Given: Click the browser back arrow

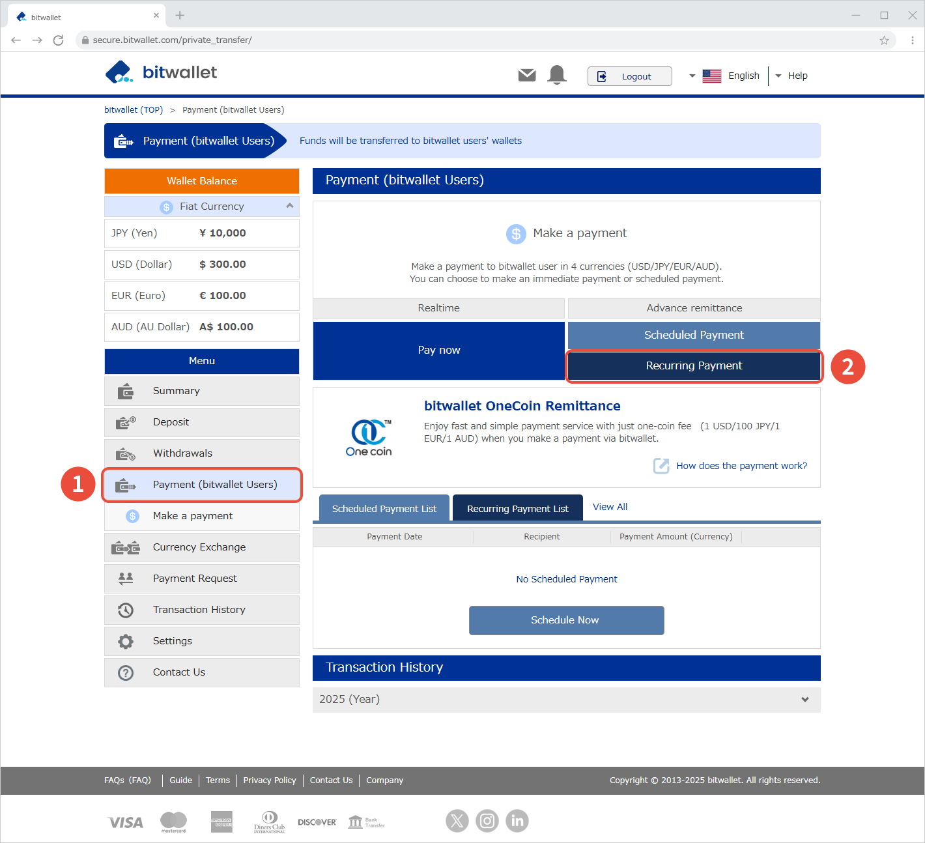Looking at the screenshot, I should [16, 40].
